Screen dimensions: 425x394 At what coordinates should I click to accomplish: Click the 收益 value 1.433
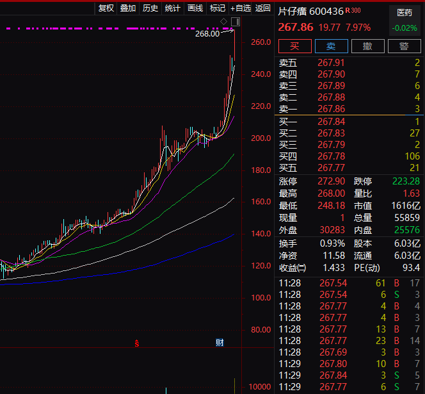coord(334,268)
